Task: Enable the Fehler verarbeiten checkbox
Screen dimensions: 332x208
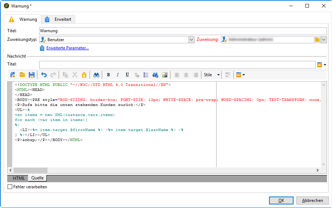Action: tap(10, 187)
